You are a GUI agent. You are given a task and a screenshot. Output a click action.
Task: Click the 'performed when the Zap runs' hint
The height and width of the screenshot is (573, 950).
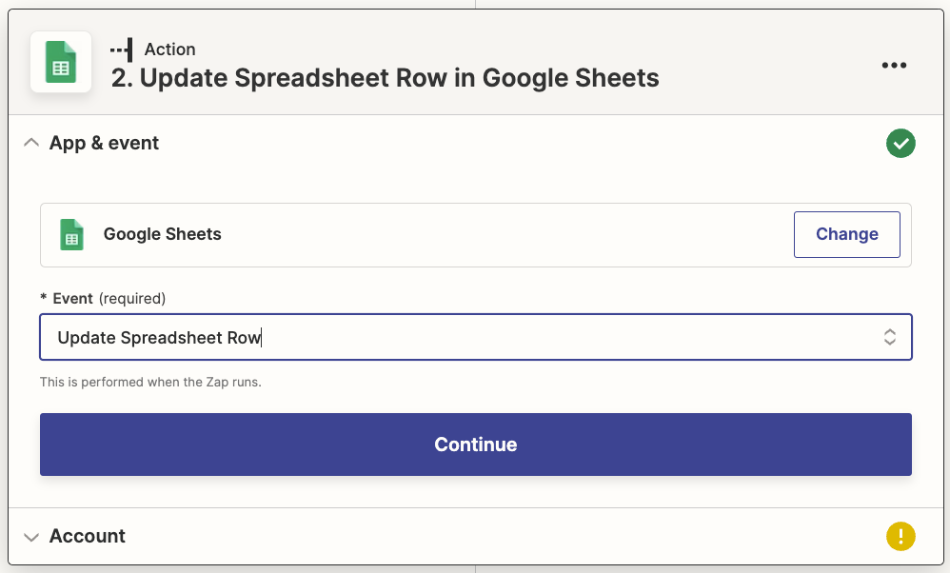click(x=150, y=383)
